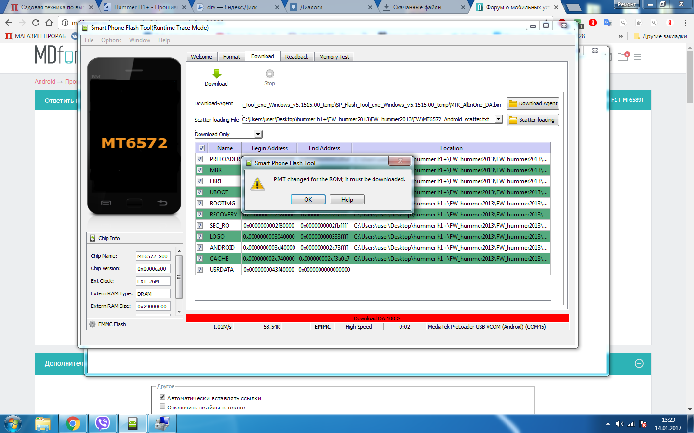
Task: Switch to the Readback tab
Action: [x=297, y=57]
